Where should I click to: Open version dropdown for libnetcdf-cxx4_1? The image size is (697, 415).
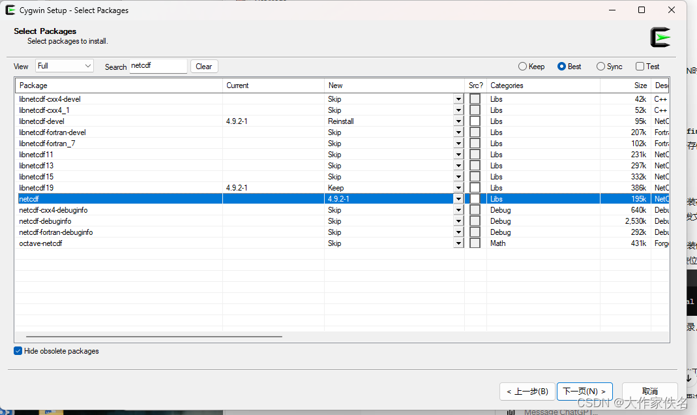(458, 110)
